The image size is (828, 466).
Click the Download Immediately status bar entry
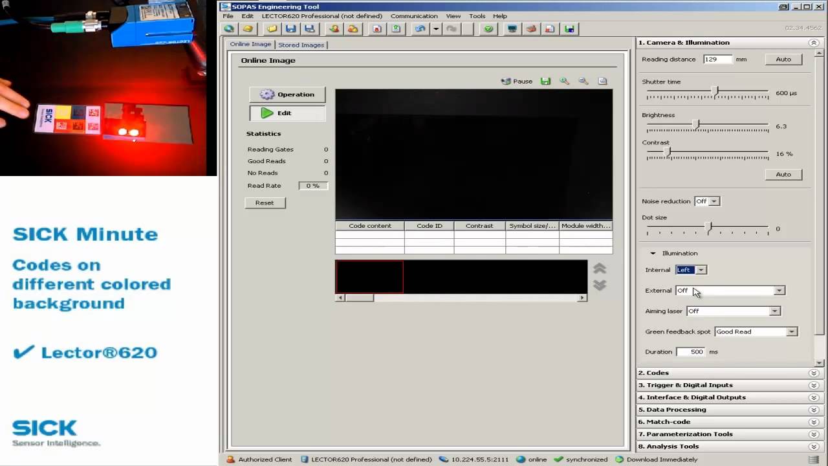pyautogui.click(x=656, y=460)
